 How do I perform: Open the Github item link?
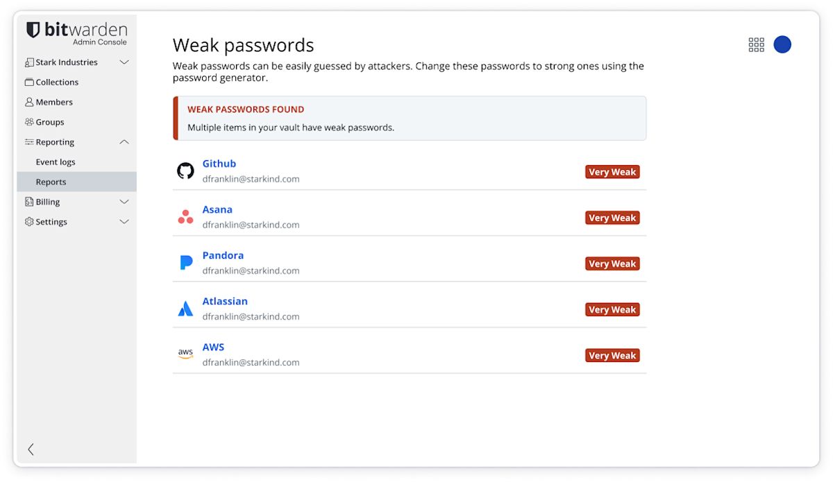[219, 164]
